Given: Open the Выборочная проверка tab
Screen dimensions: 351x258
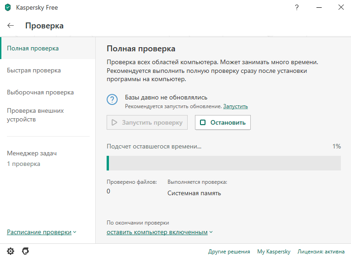Looking at the screenshot, I should [40, 92].
